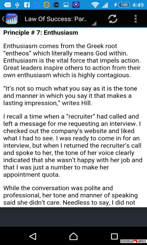Tap the mobile9.com watermark link

click(x=133, y=241)
